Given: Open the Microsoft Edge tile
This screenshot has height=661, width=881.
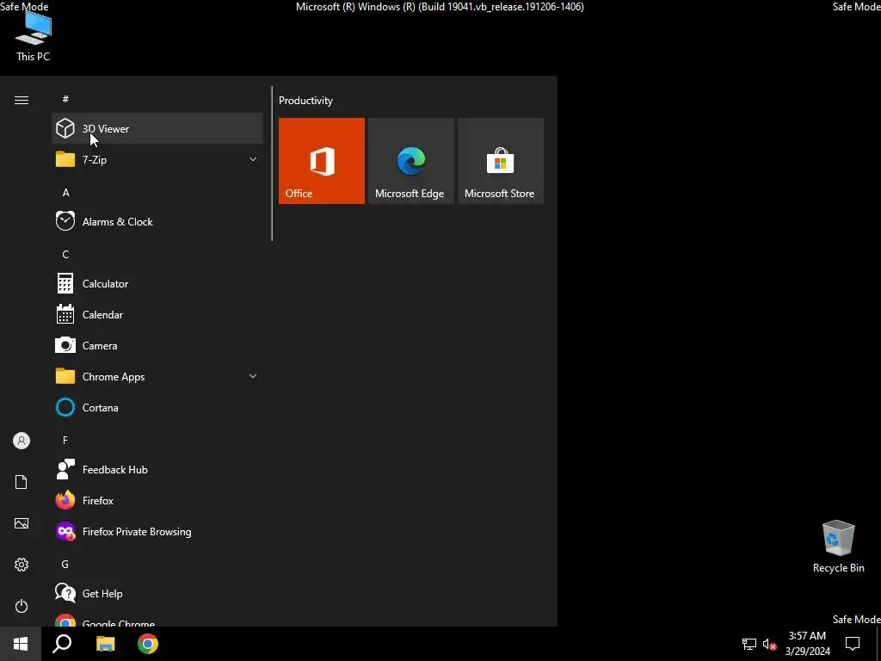Looking at the screenshot, I should 410,161.
